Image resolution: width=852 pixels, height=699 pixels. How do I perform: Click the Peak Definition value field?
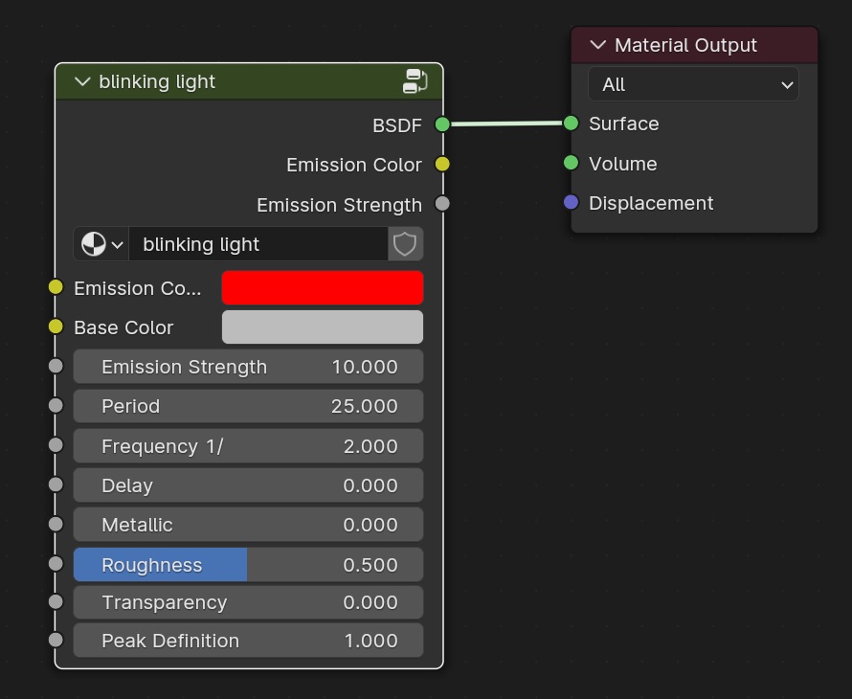[x=248, y=641]
